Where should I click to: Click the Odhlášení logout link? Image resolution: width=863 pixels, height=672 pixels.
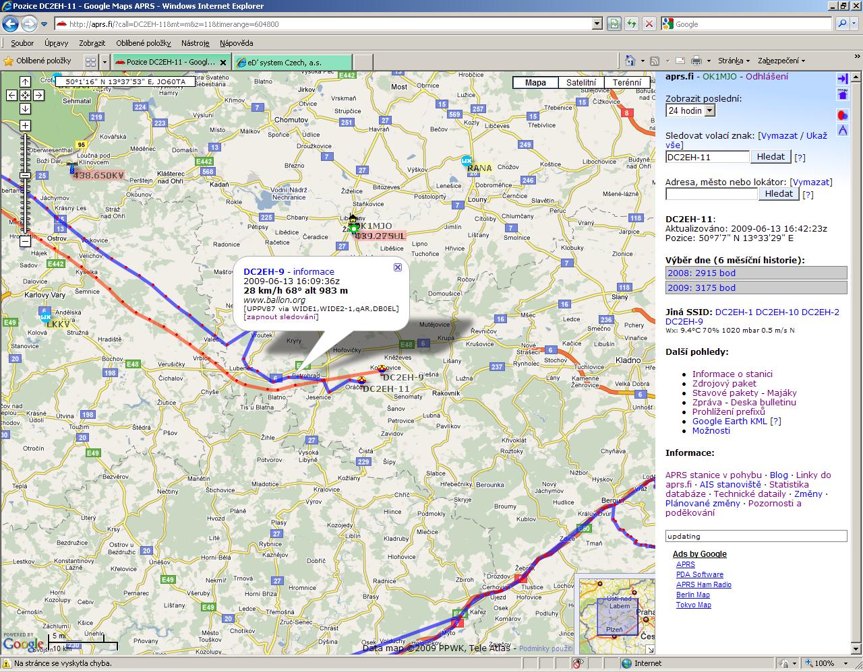[x=767, y=76]
